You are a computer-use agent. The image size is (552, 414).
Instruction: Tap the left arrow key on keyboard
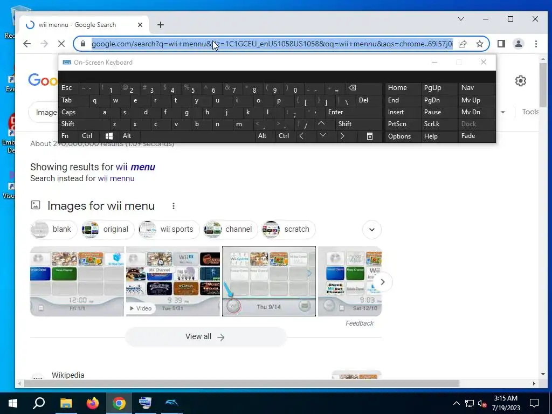[302, 136]
